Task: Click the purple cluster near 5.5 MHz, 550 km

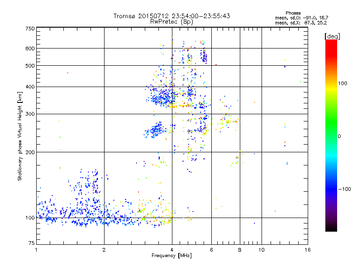Action: click(204, 55)
